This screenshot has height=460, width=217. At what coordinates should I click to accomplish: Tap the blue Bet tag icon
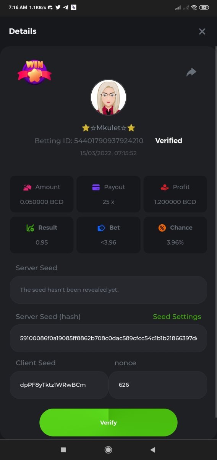coord(101,228)
